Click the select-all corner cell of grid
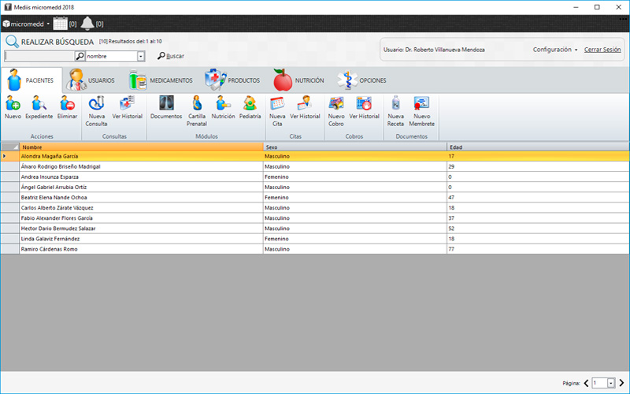This screenshot has height=394, width=630. pos(9,147)
